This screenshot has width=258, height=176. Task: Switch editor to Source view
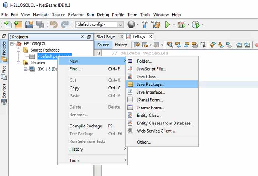pos(103,45)
